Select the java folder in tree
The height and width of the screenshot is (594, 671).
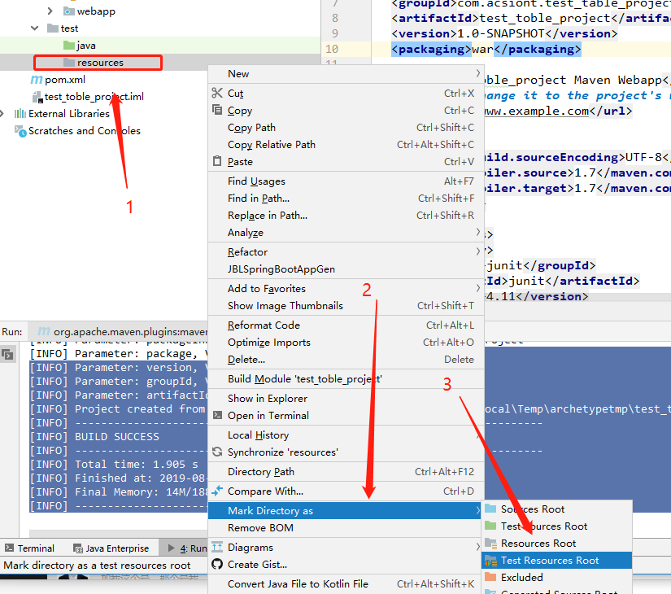click(80, 46)
